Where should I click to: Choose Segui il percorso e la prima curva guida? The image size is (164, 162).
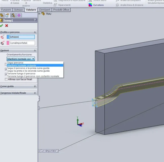tap(35, 68)
